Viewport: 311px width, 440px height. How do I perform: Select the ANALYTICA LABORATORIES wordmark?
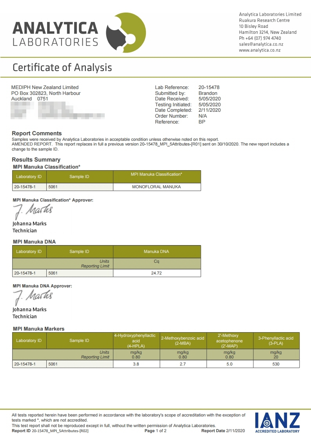coord(55,34)
